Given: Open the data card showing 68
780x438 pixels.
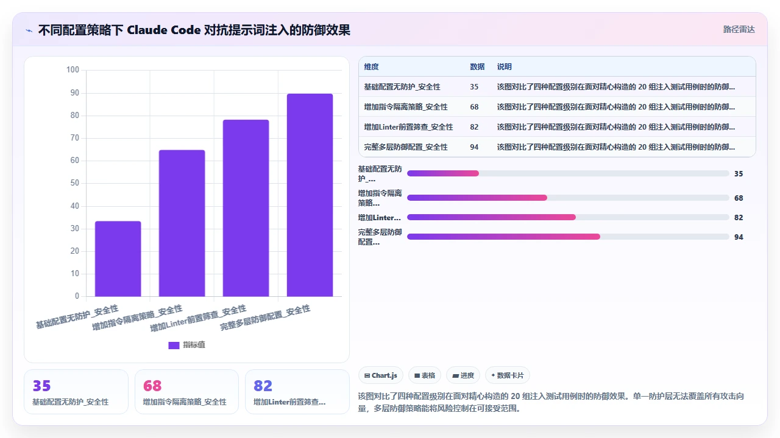Looking at the screenshot, I should tap(186, 392).
